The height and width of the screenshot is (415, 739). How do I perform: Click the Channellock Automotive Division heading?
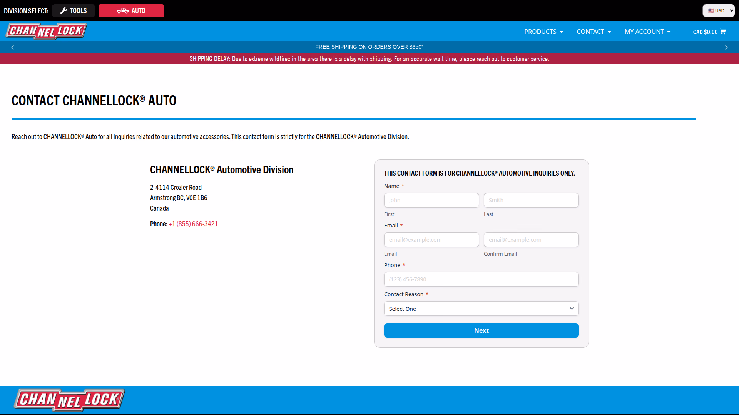(222, 170)
